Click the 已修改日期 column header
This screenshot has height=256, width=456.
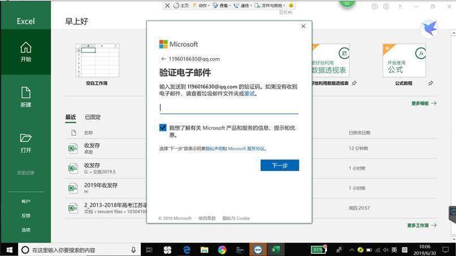[x=359, y=133]
